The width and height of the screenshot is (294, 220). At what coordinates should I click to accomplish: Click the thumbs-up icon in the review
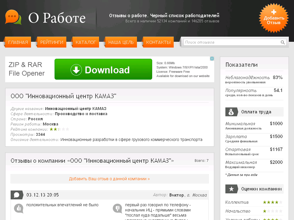click(19, 209)
